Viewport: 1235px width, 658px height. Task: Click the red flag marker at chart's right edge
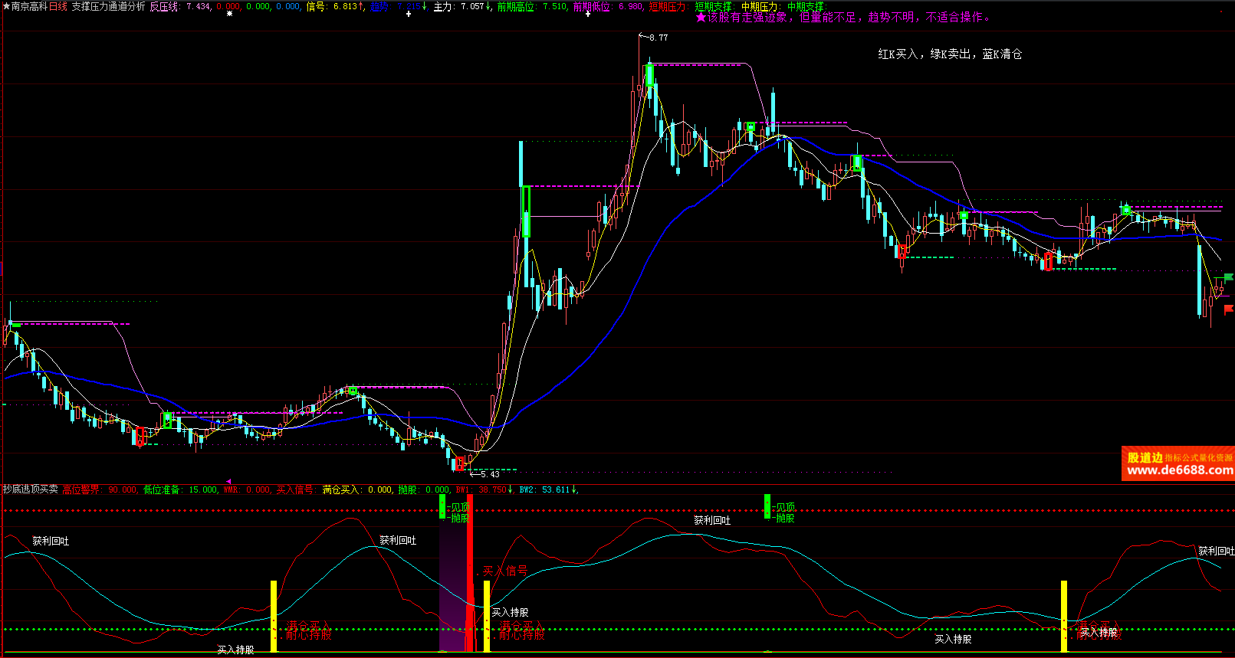(x=1228, y=309)
